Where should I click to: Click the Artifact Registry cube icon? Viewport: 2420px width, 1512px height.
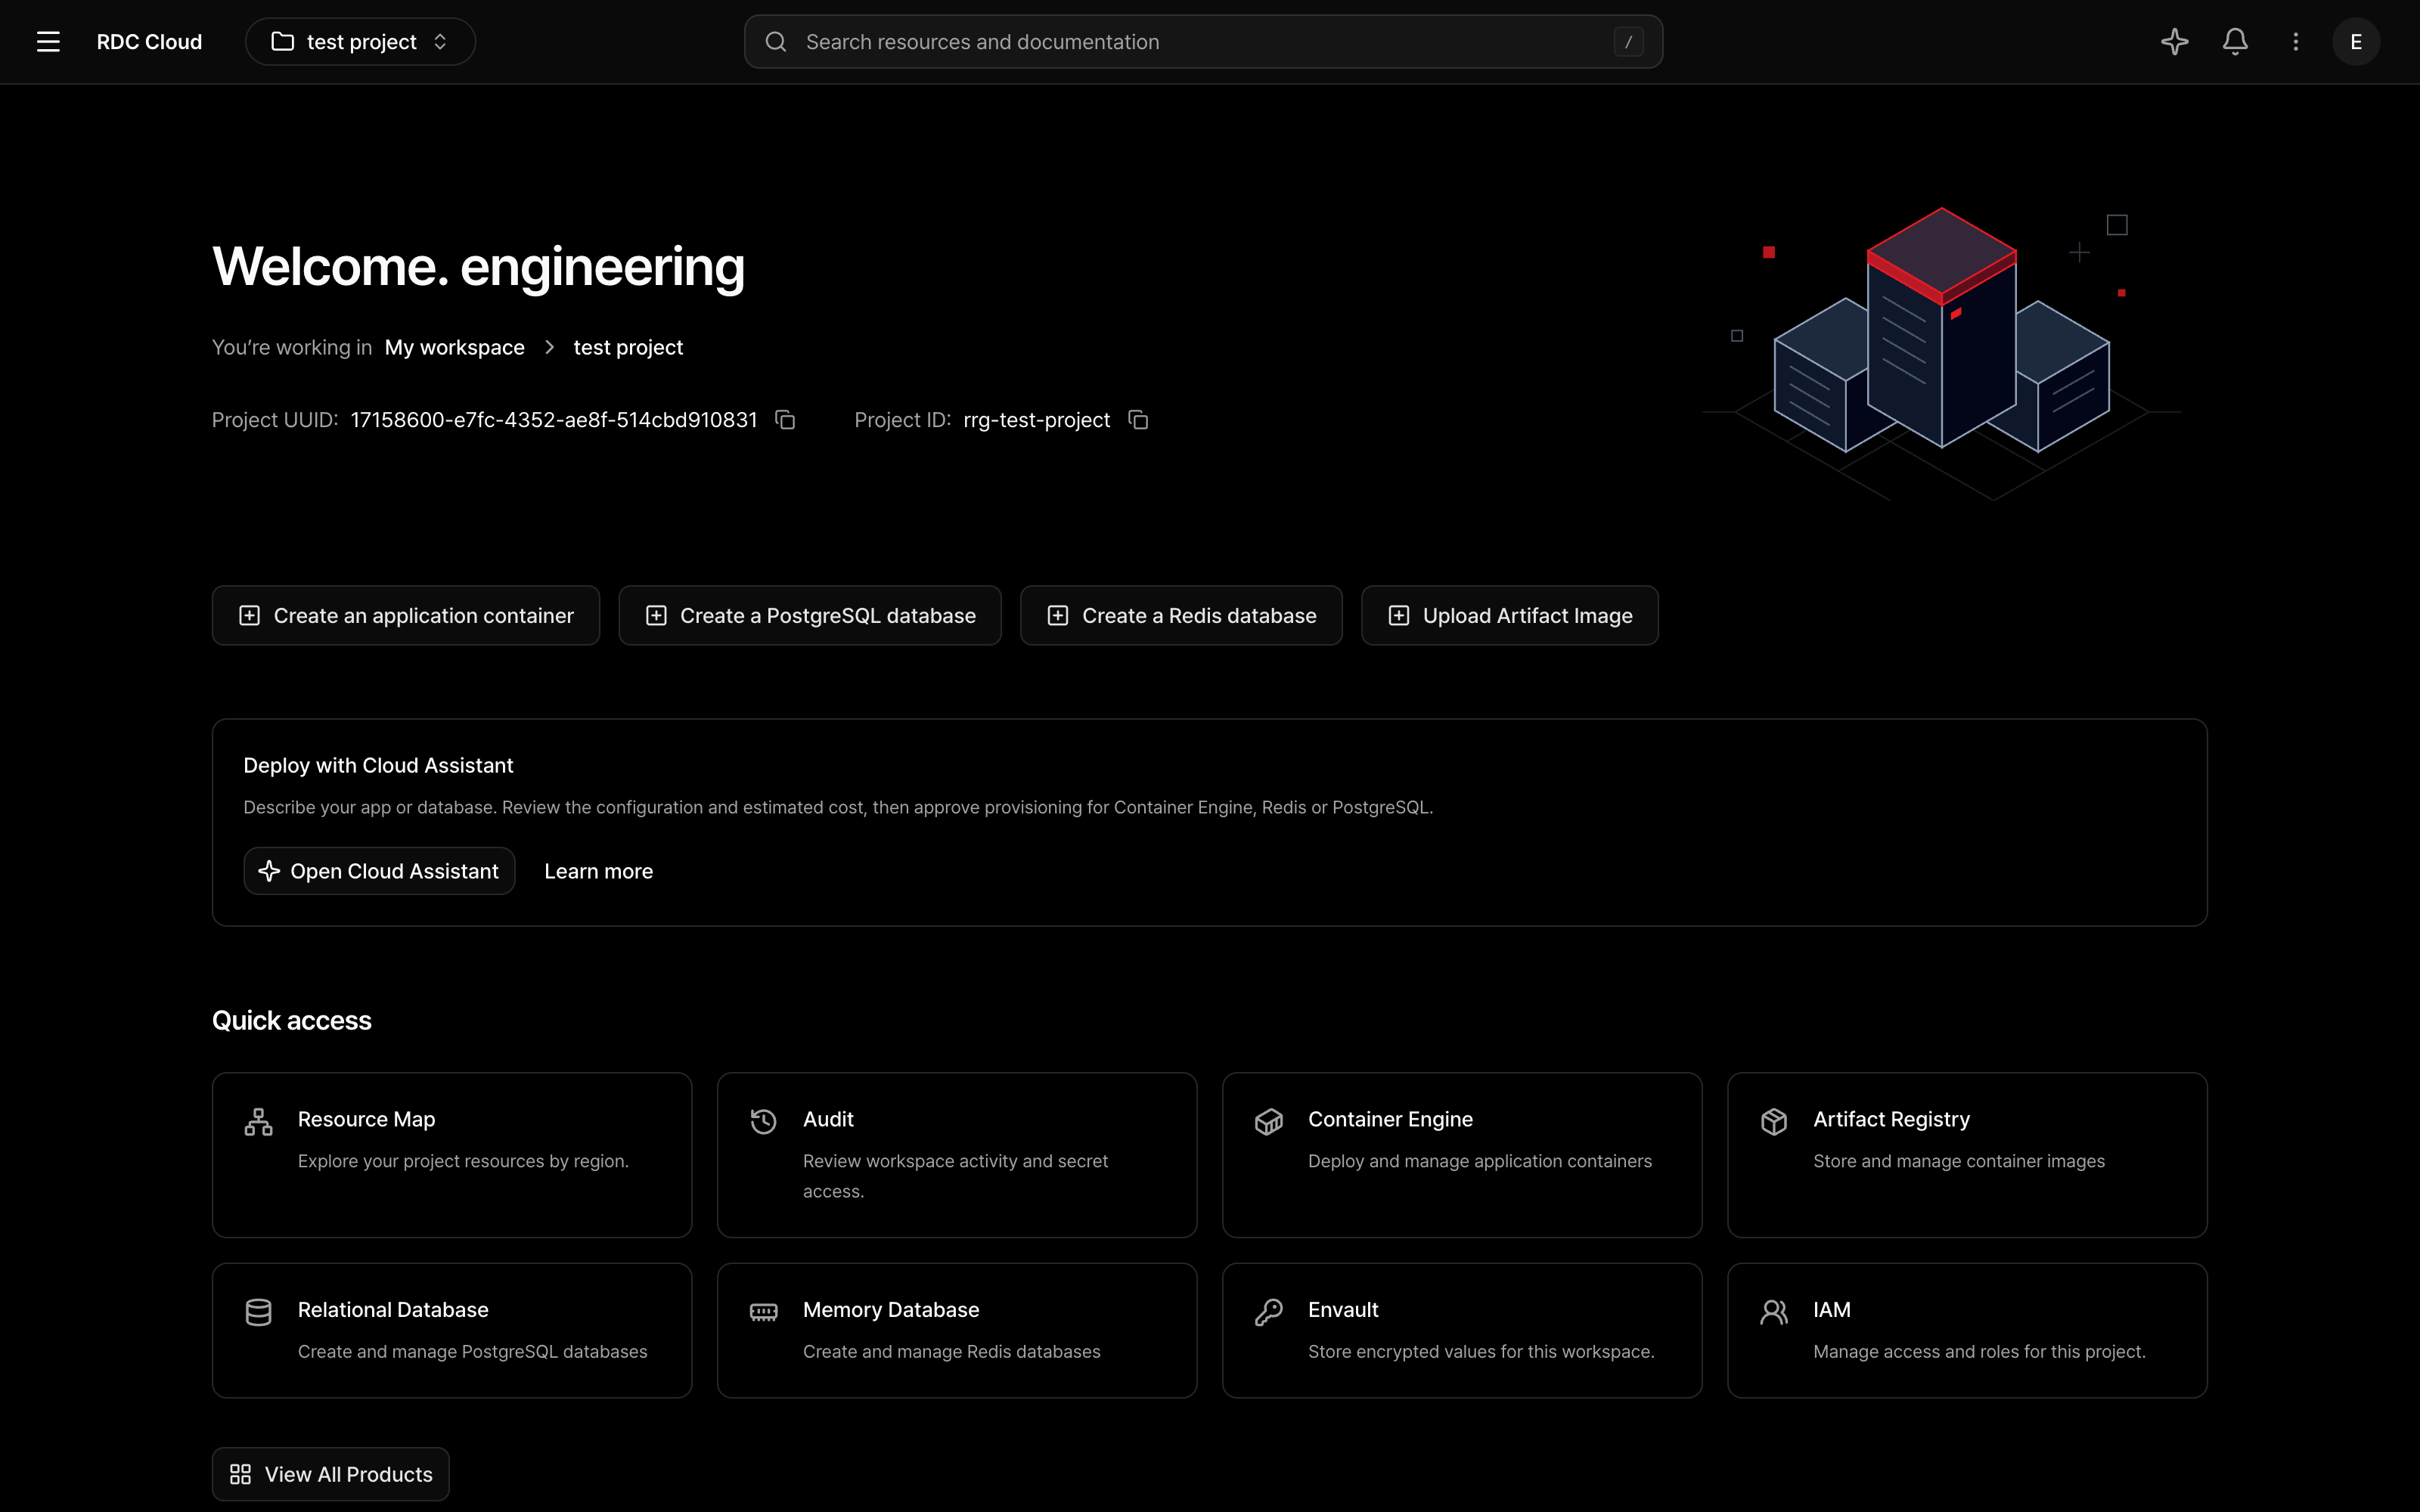click(1774, 1122)
